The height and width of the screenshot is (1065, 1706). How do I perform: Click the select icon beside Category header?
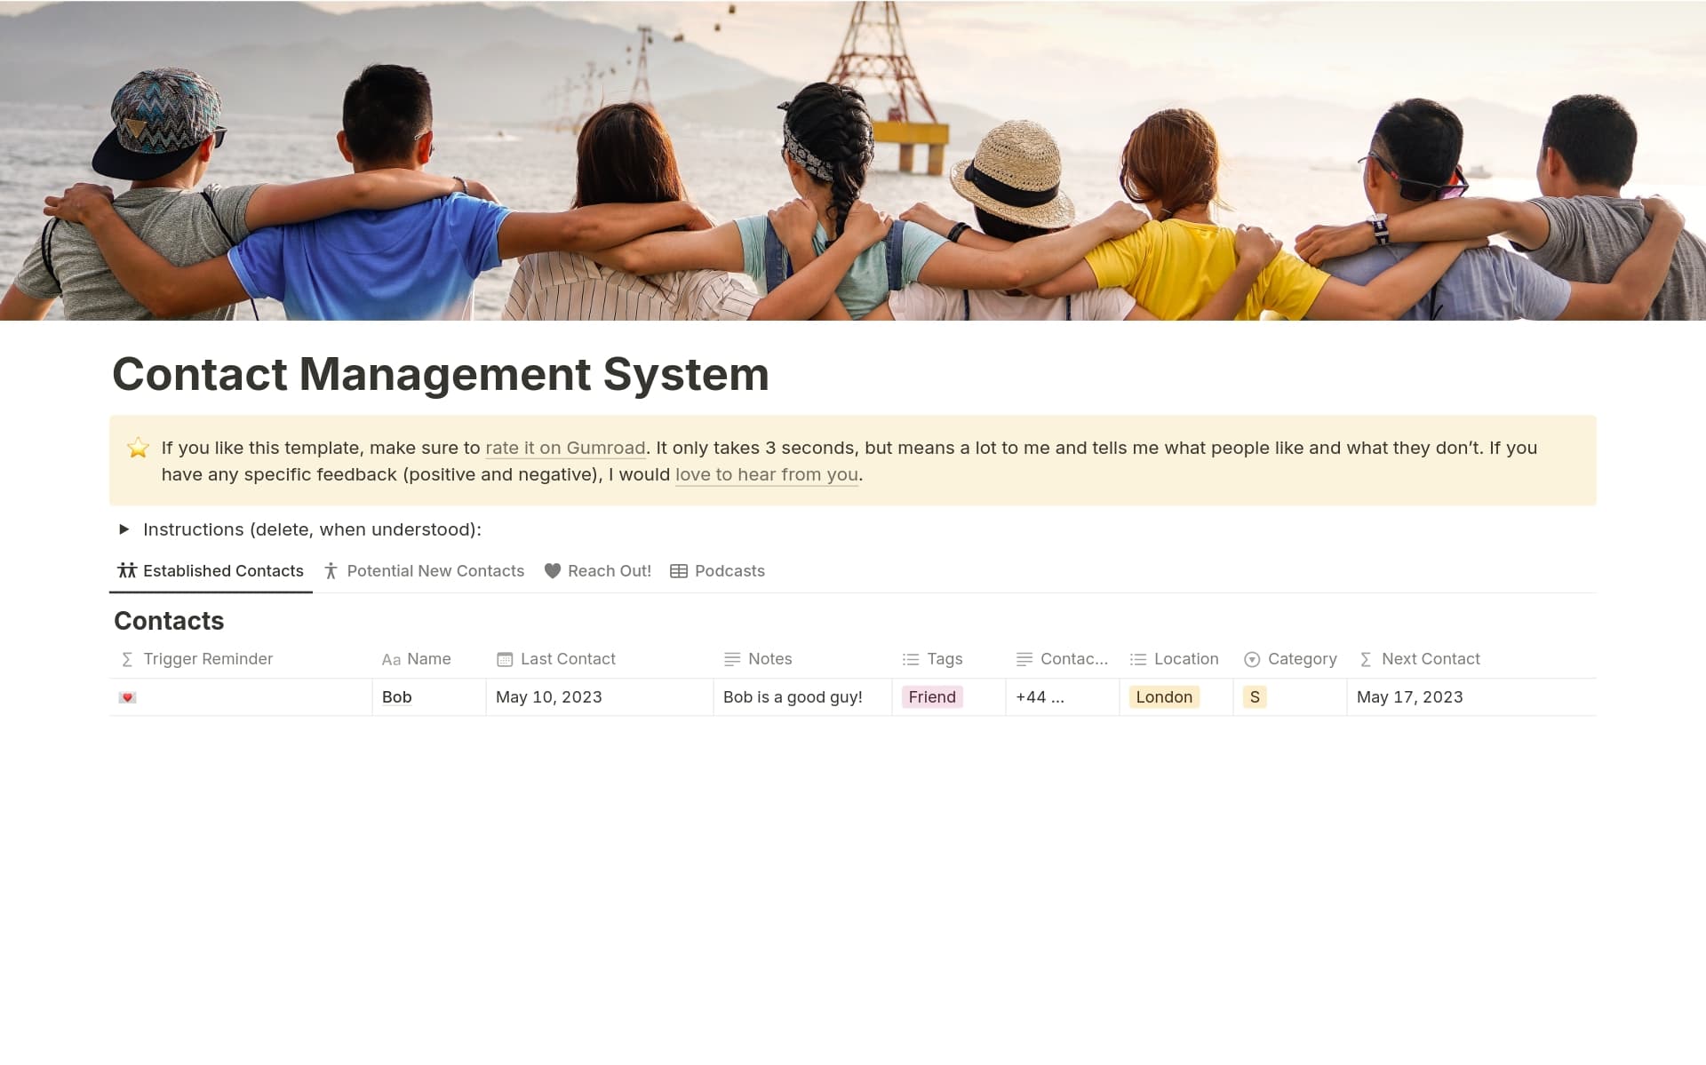click(1252, 659)
